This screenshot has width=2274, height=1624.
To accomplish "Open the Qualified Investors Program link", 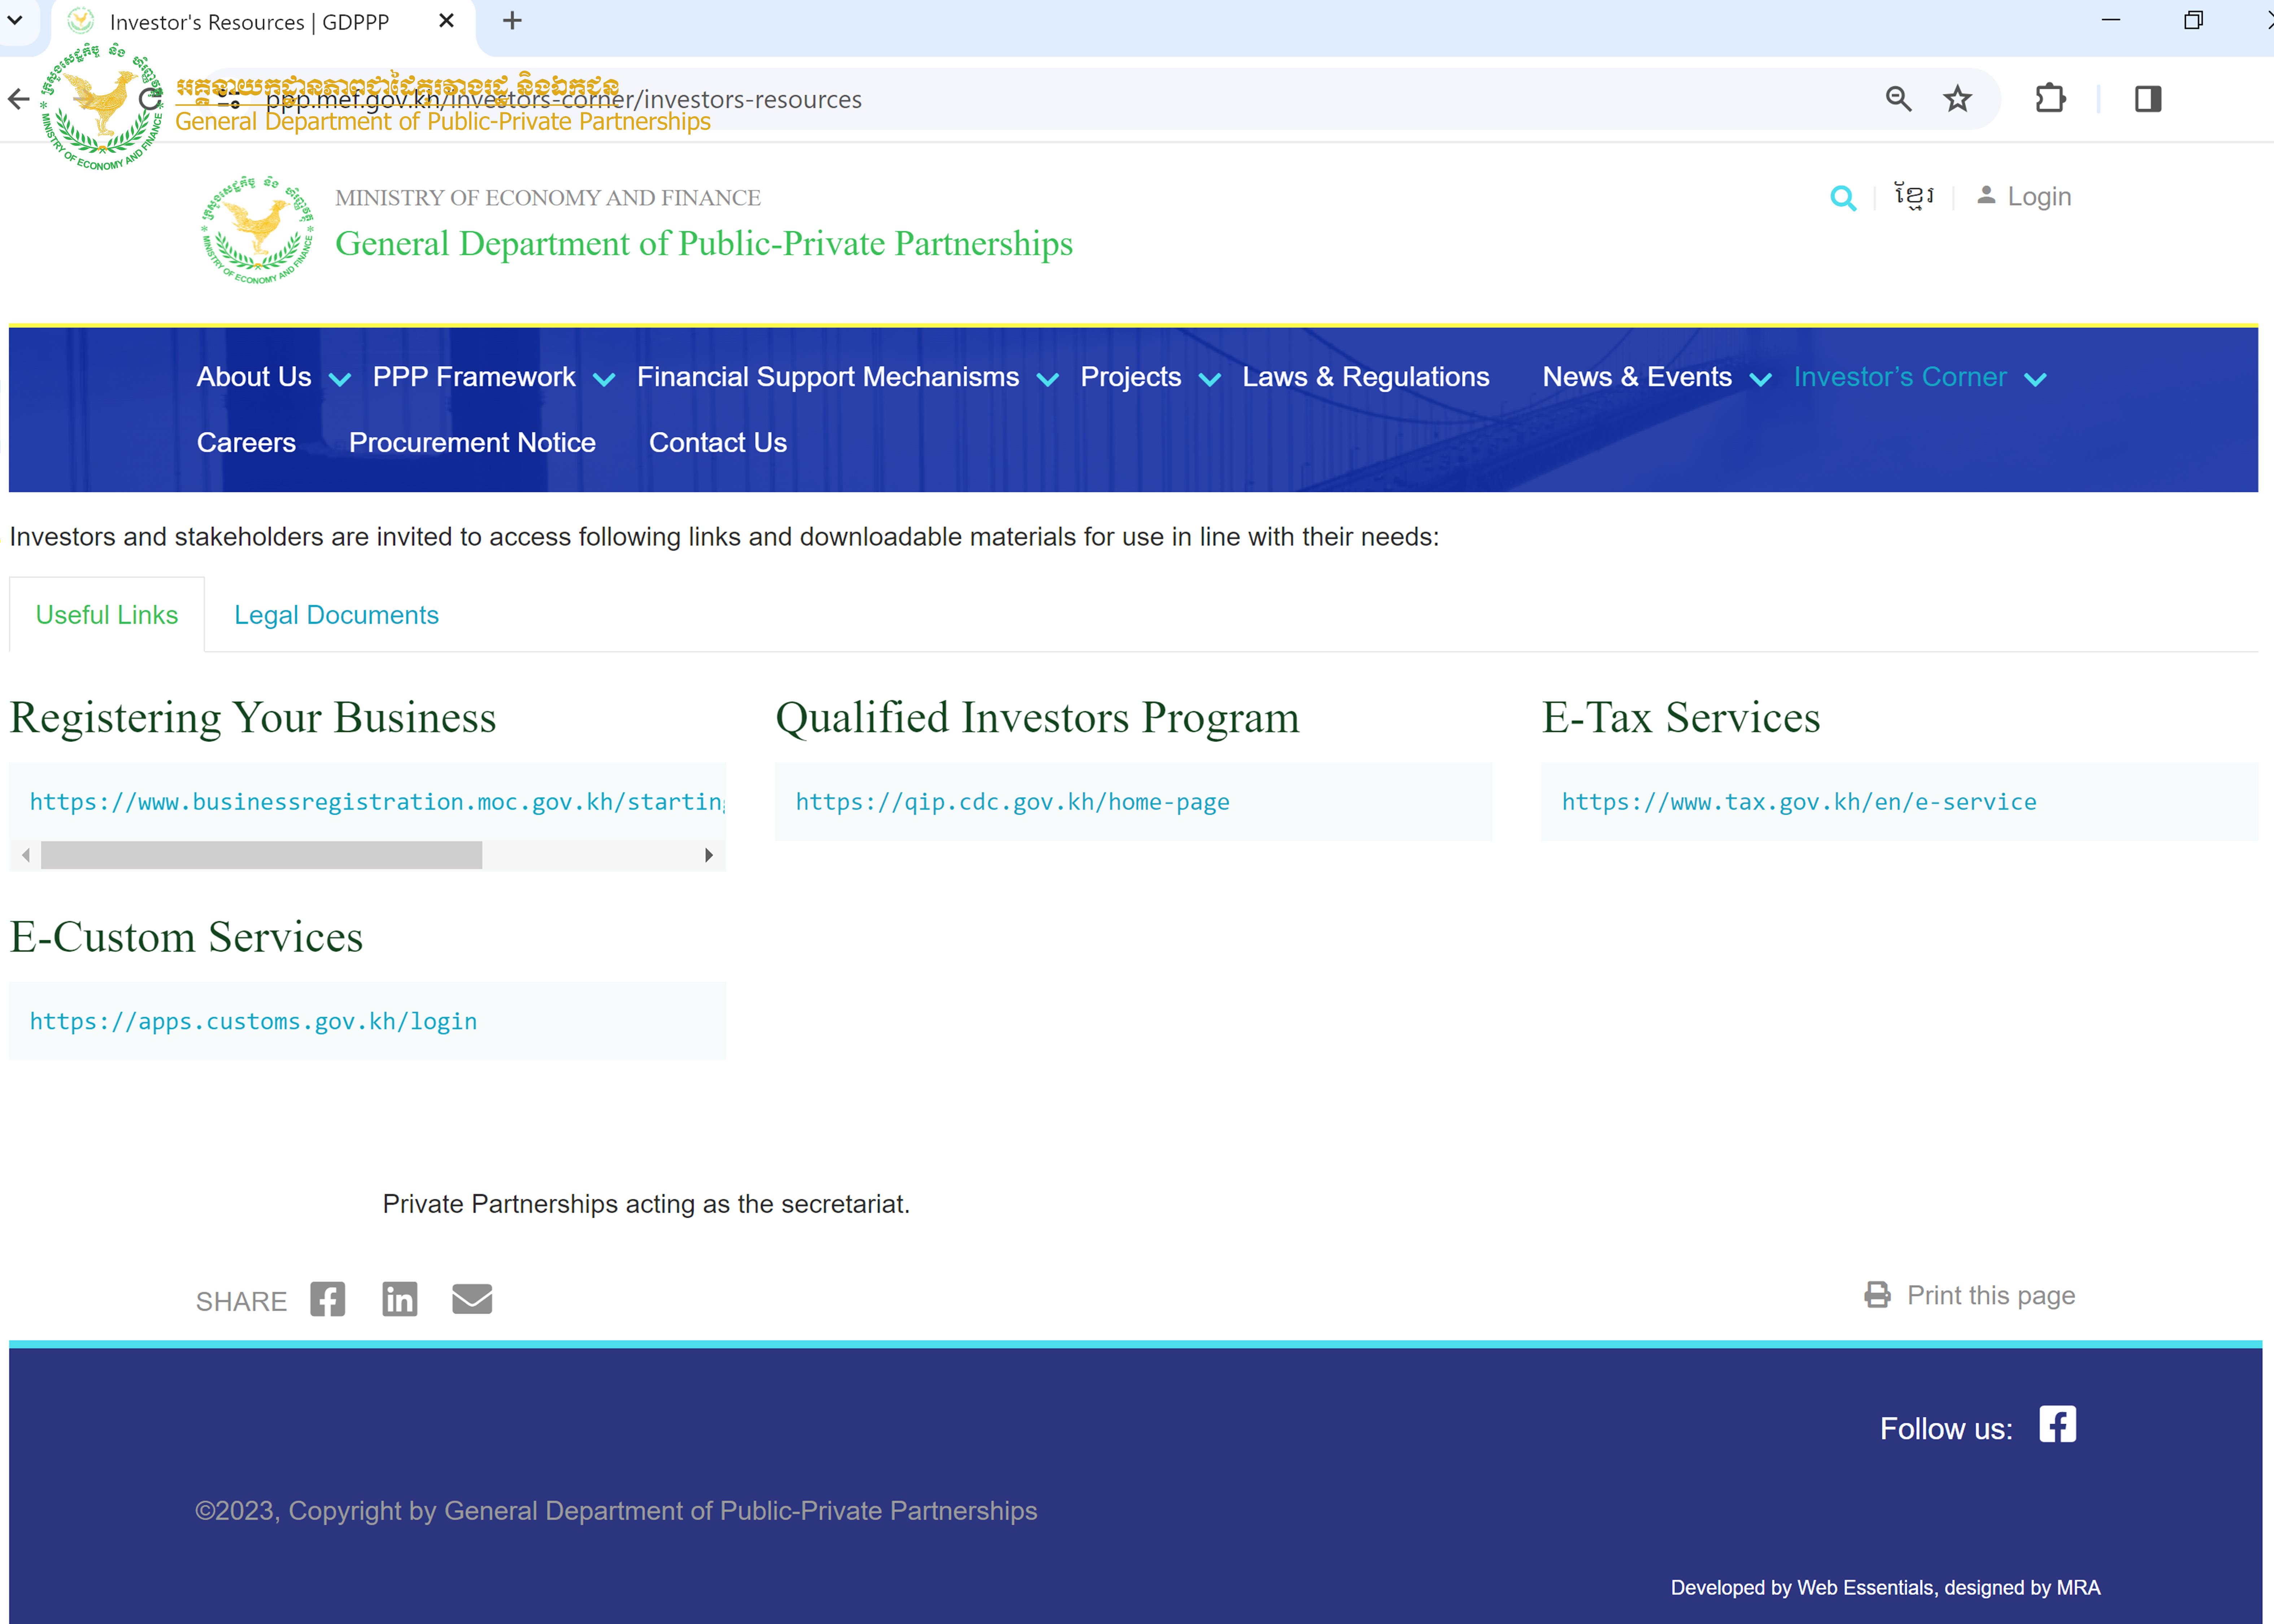I will [1012, 802].
